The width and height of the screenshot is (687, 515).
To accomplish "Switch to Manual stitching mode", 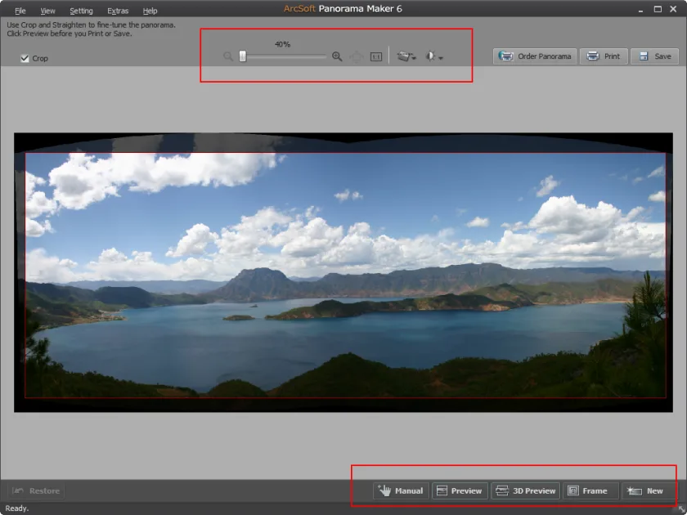I will (401, 491).
